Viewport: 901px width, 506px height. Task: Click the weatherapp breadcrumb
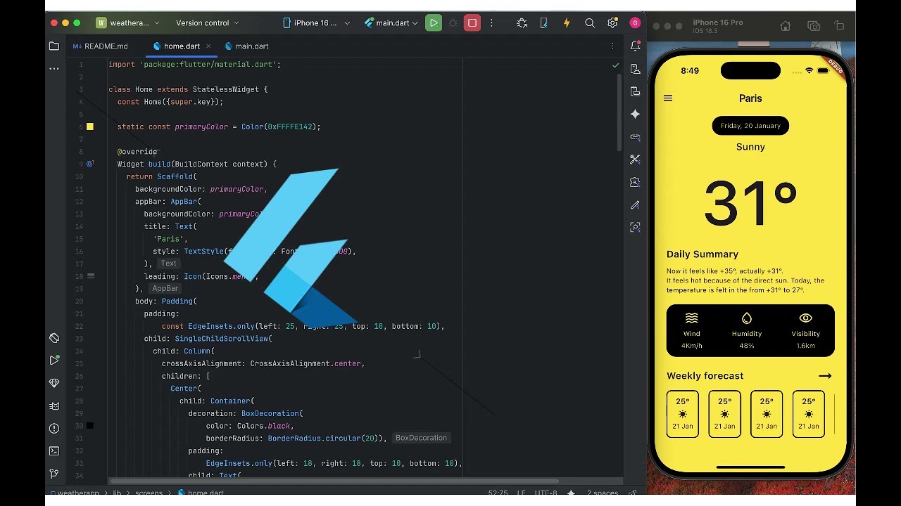76,493
